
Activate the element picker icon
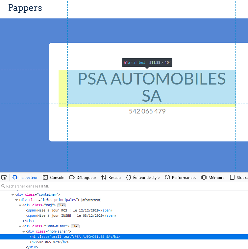(4, 177)
